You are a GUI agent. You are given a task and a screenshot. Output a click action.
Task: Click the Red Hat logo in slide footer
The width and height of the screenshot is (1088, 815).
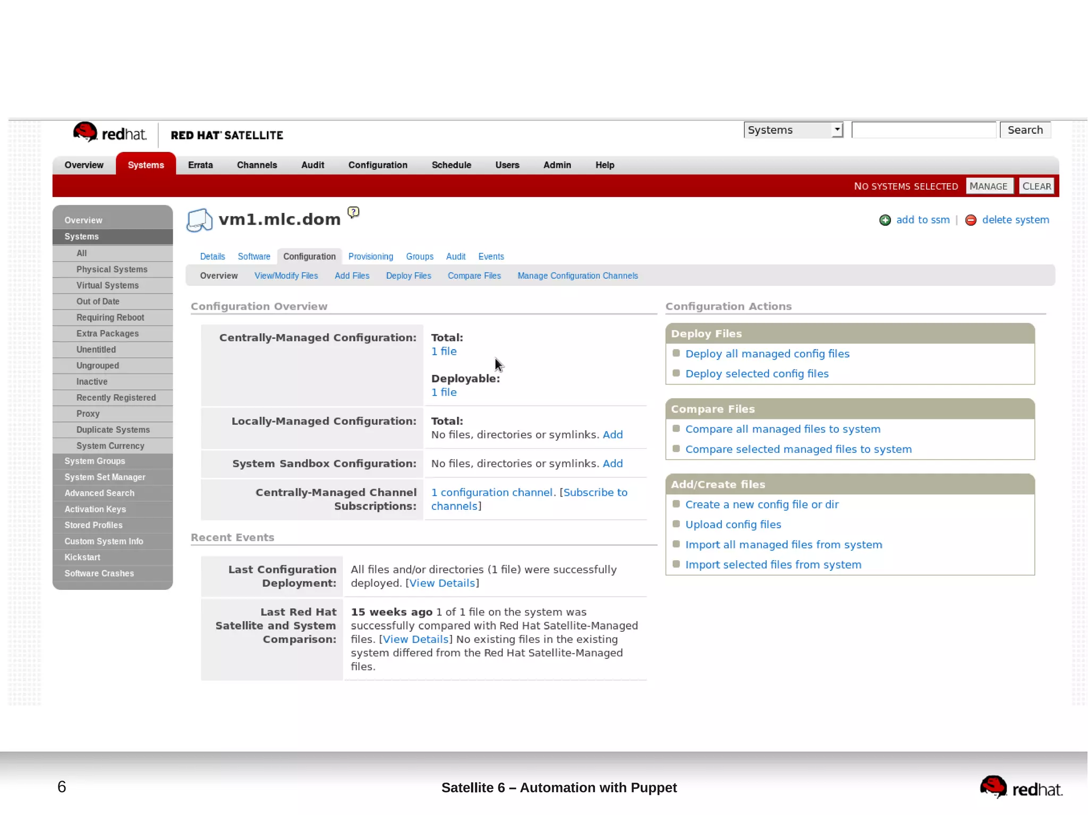pyautogui.click(x=1021, y=788)
